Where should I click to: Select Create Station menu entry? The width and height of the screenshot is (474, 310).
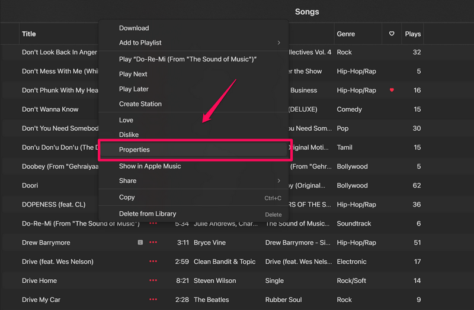[140, 104]
